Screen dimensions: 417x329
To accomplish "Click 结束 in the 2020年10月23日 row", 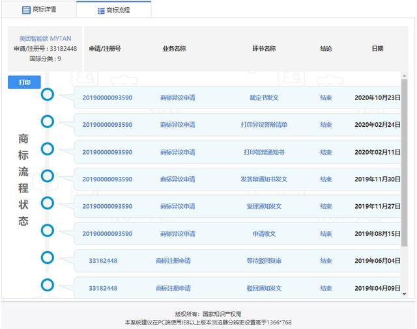I will (326, 98).
